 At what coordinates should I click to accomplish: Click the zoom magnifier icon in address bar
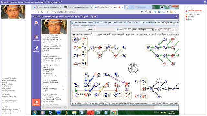pyautogui.click(x=146, y=12)
